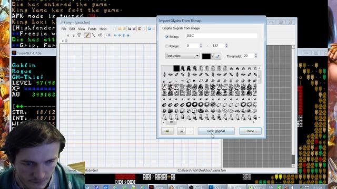This screenshot has width=337, height=189.
Task: Click the status bar path C:\Users\nick\Desktop\vasia.fon
Action: [x=202, y=170]
